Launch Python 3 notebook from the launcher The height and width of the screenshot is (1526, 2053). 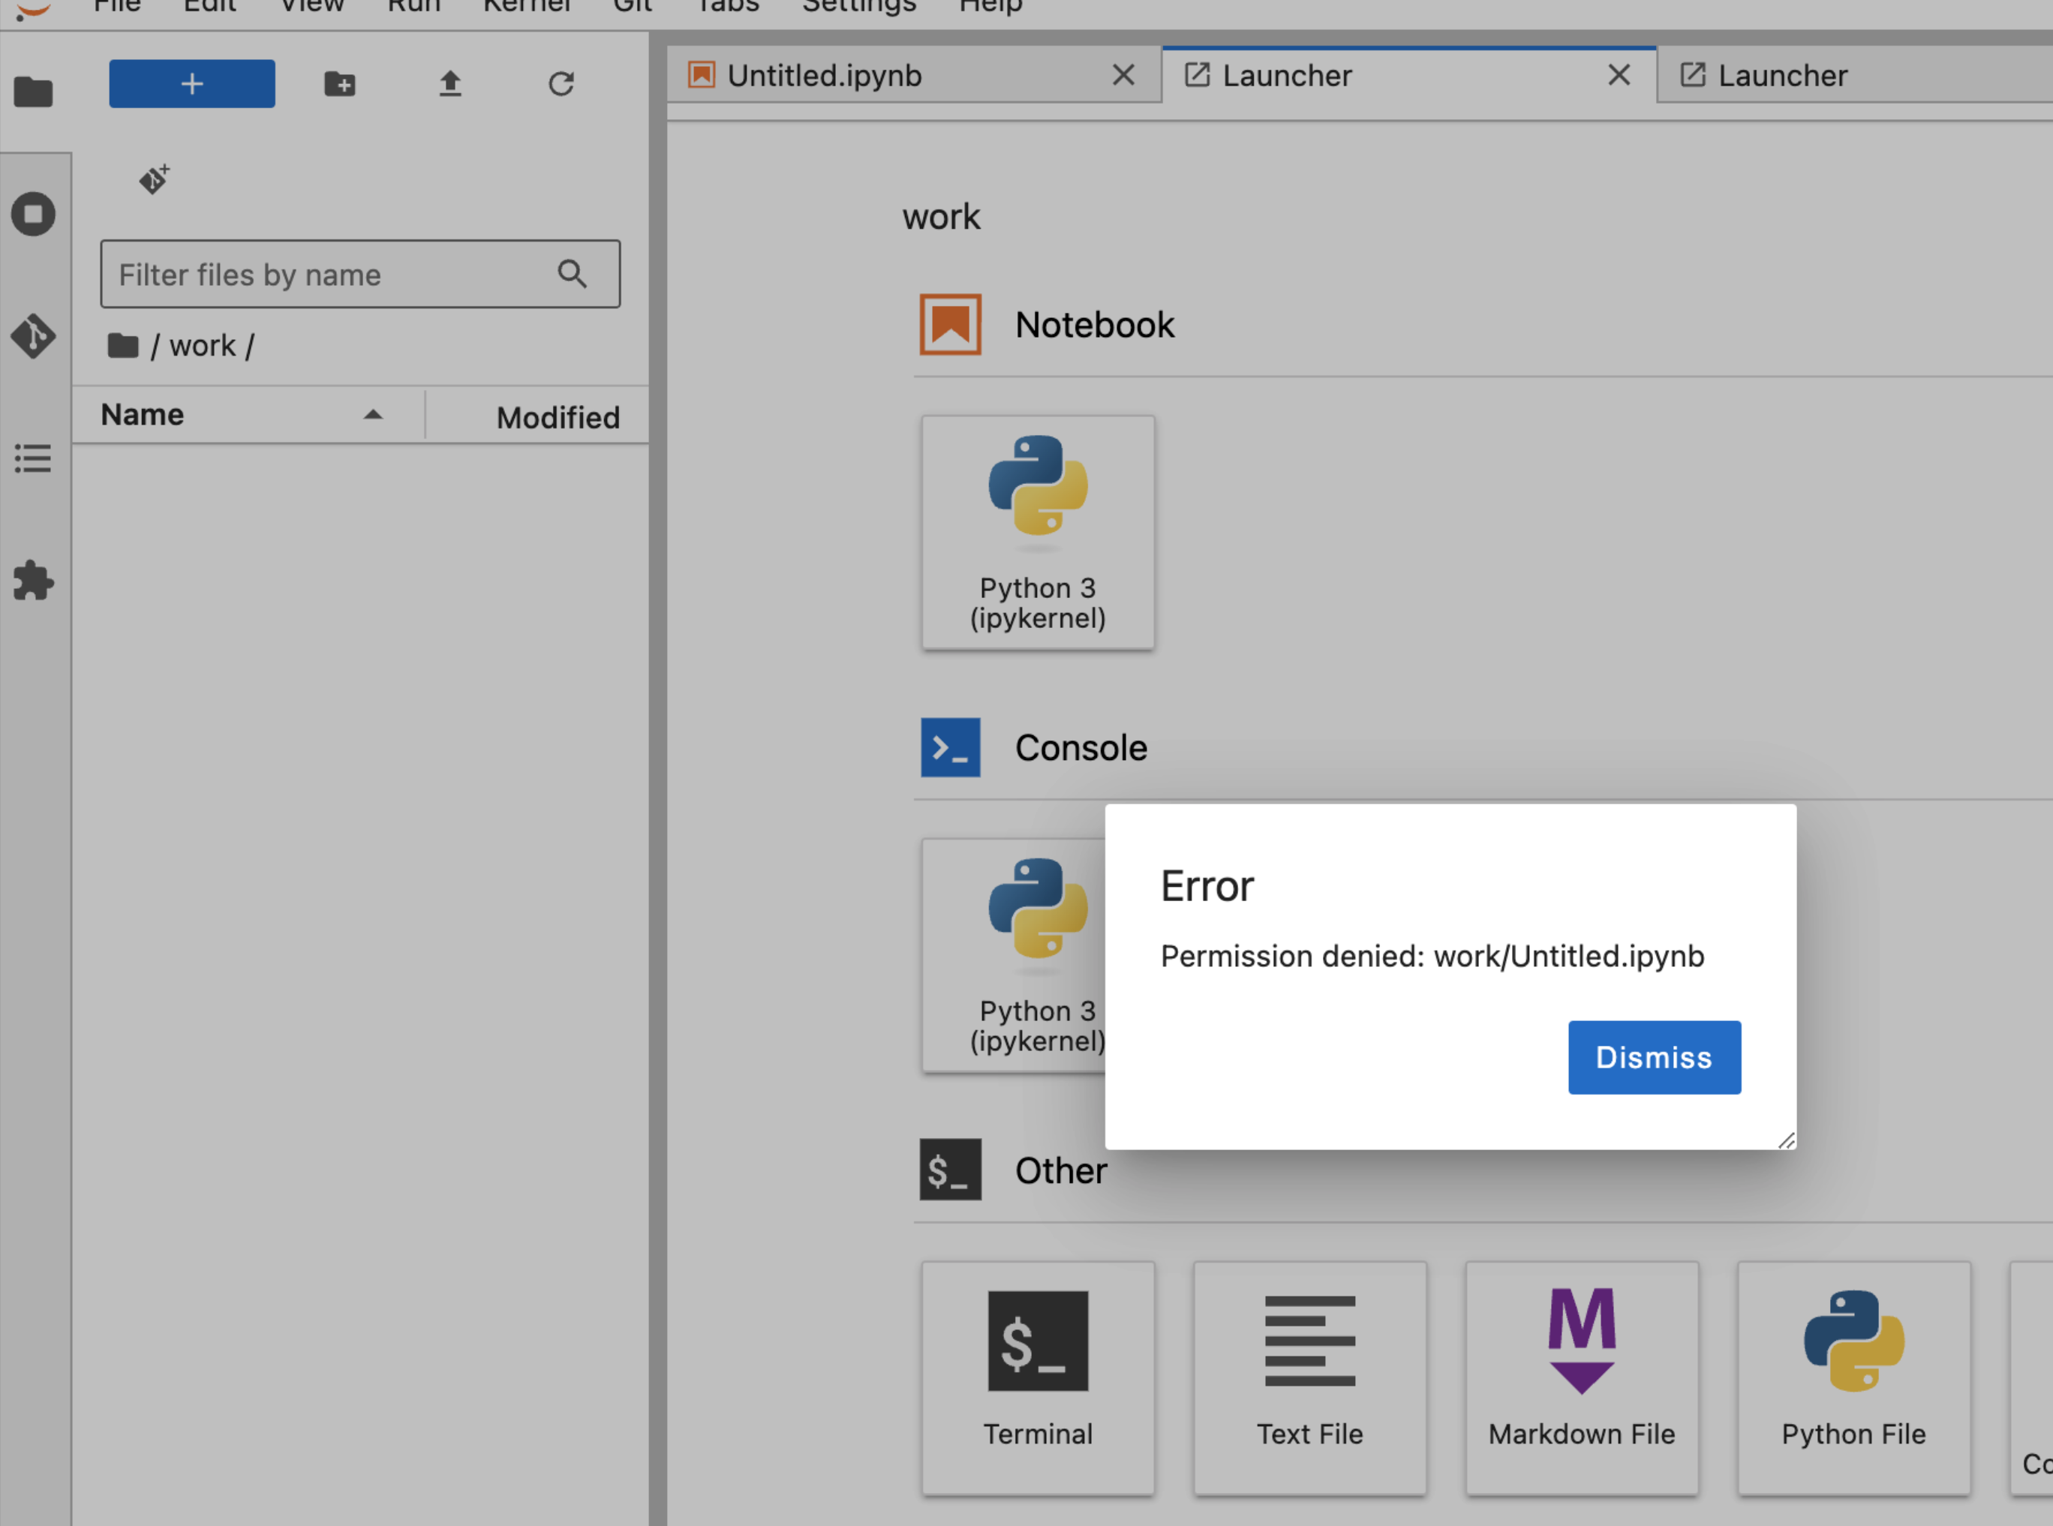[1038, 532]
